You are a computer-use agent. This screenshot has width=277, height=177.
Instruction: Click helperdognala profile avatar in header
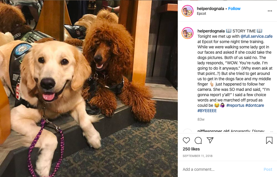pos(188,11)
